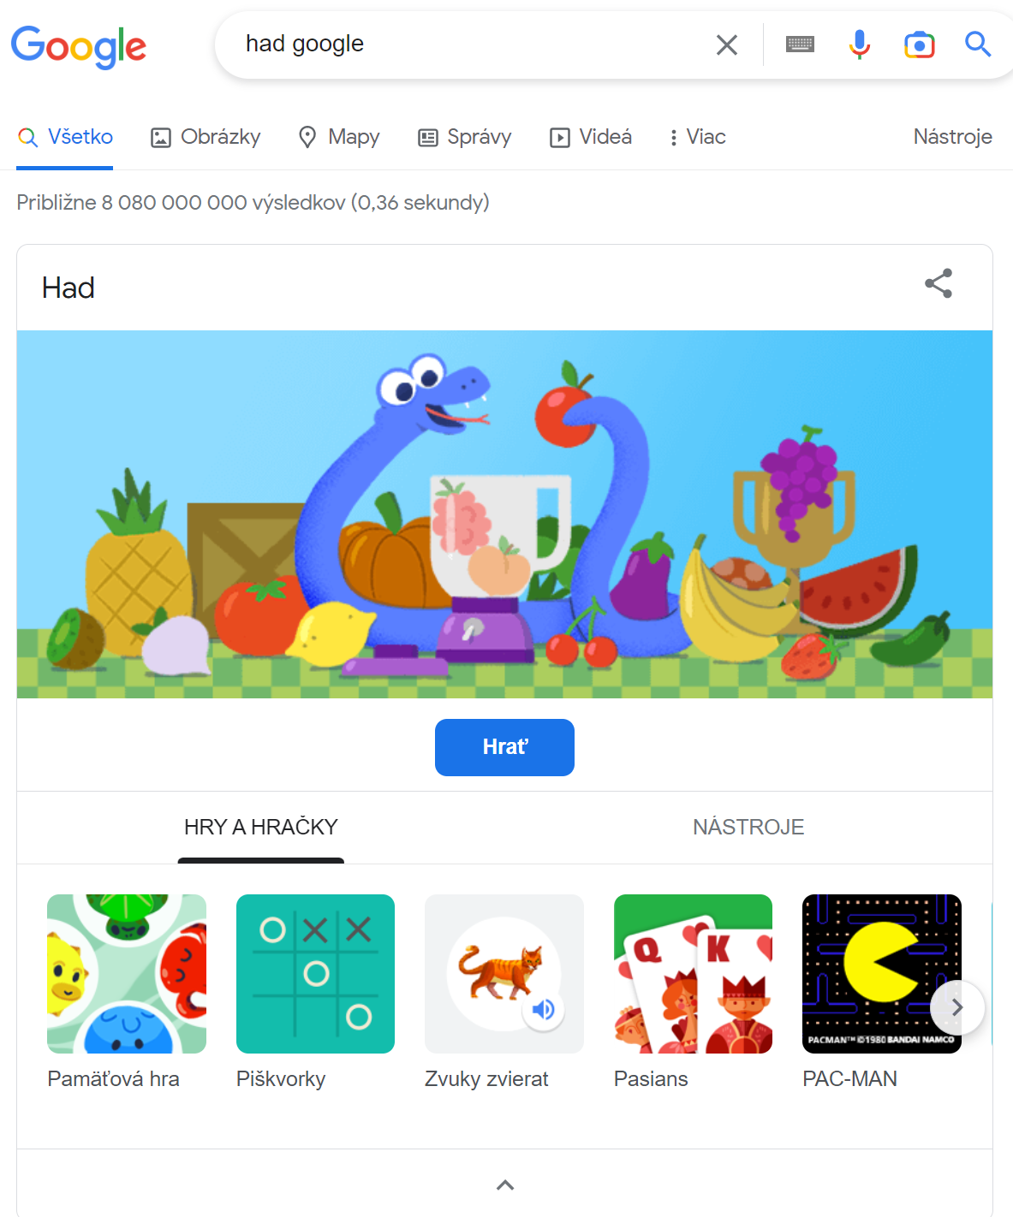Viewport: 1013px width, 1217px height.
Task: Open Nástroje search tools
Action: pos(952,137)
